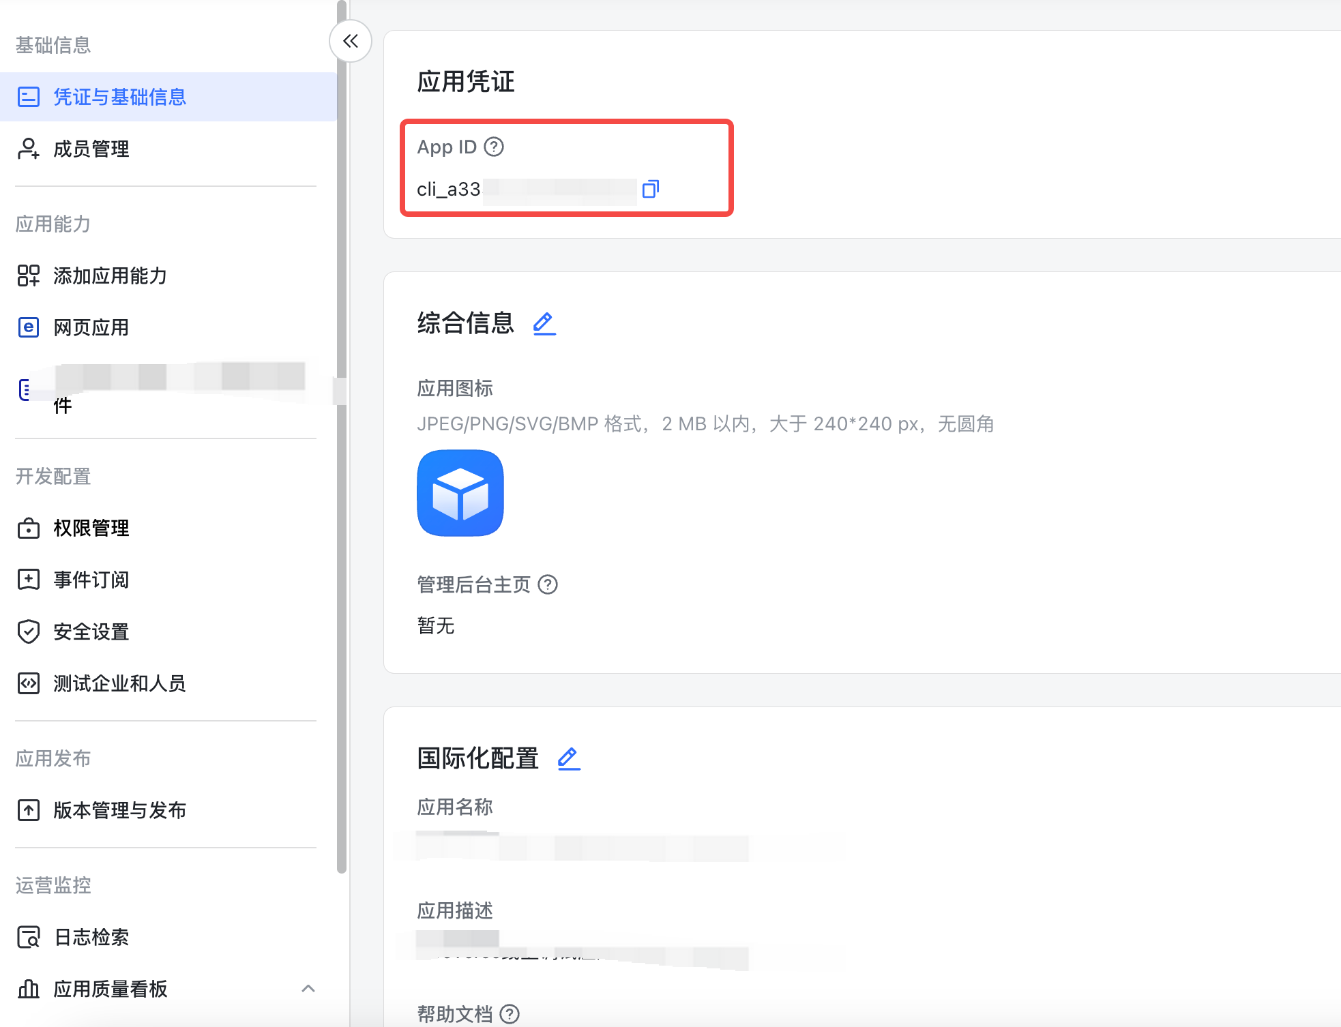Open 权限管理 settings icon
1341x1027 pixels.
28,528
